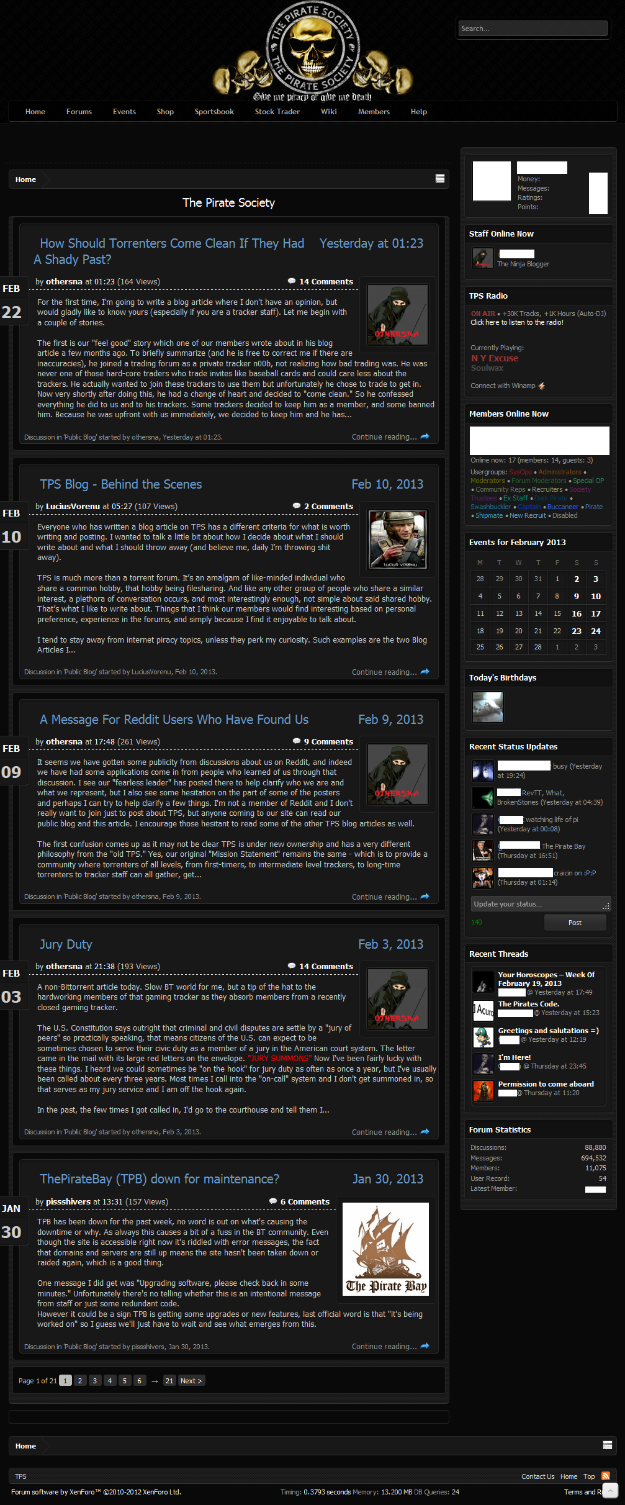Open the 'Jury Duty' article title
Image resolution: width=625 pixels, height=1505 pixels.
click(x=66, y=944)
